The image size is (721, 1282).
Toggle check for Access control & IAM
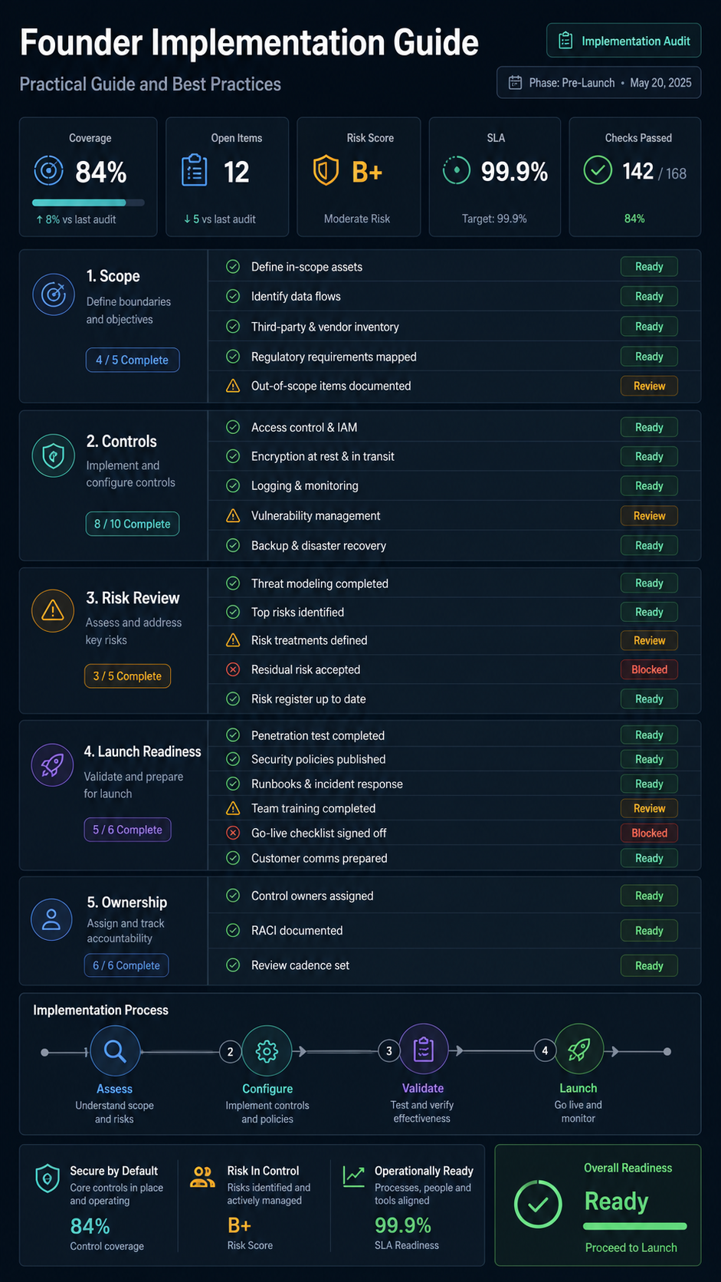pyautogui.click(x=233, y=427)
